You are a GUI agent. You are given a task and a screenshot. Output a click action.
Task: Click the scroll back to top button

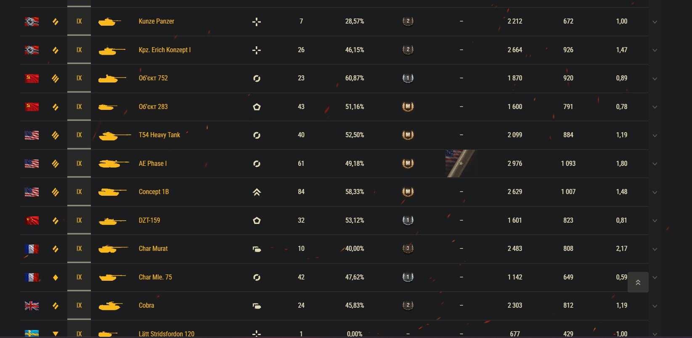[x=638, y=282]
